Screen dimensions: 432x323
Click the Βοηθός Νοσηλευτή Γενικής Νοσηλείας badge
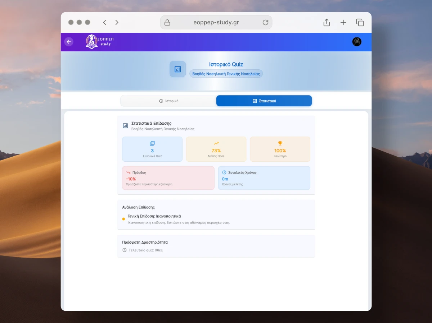(x=226, y=74)
